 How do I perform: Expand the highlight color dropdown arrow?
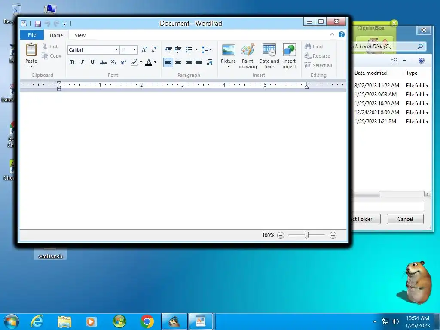[x=141, y=62]
